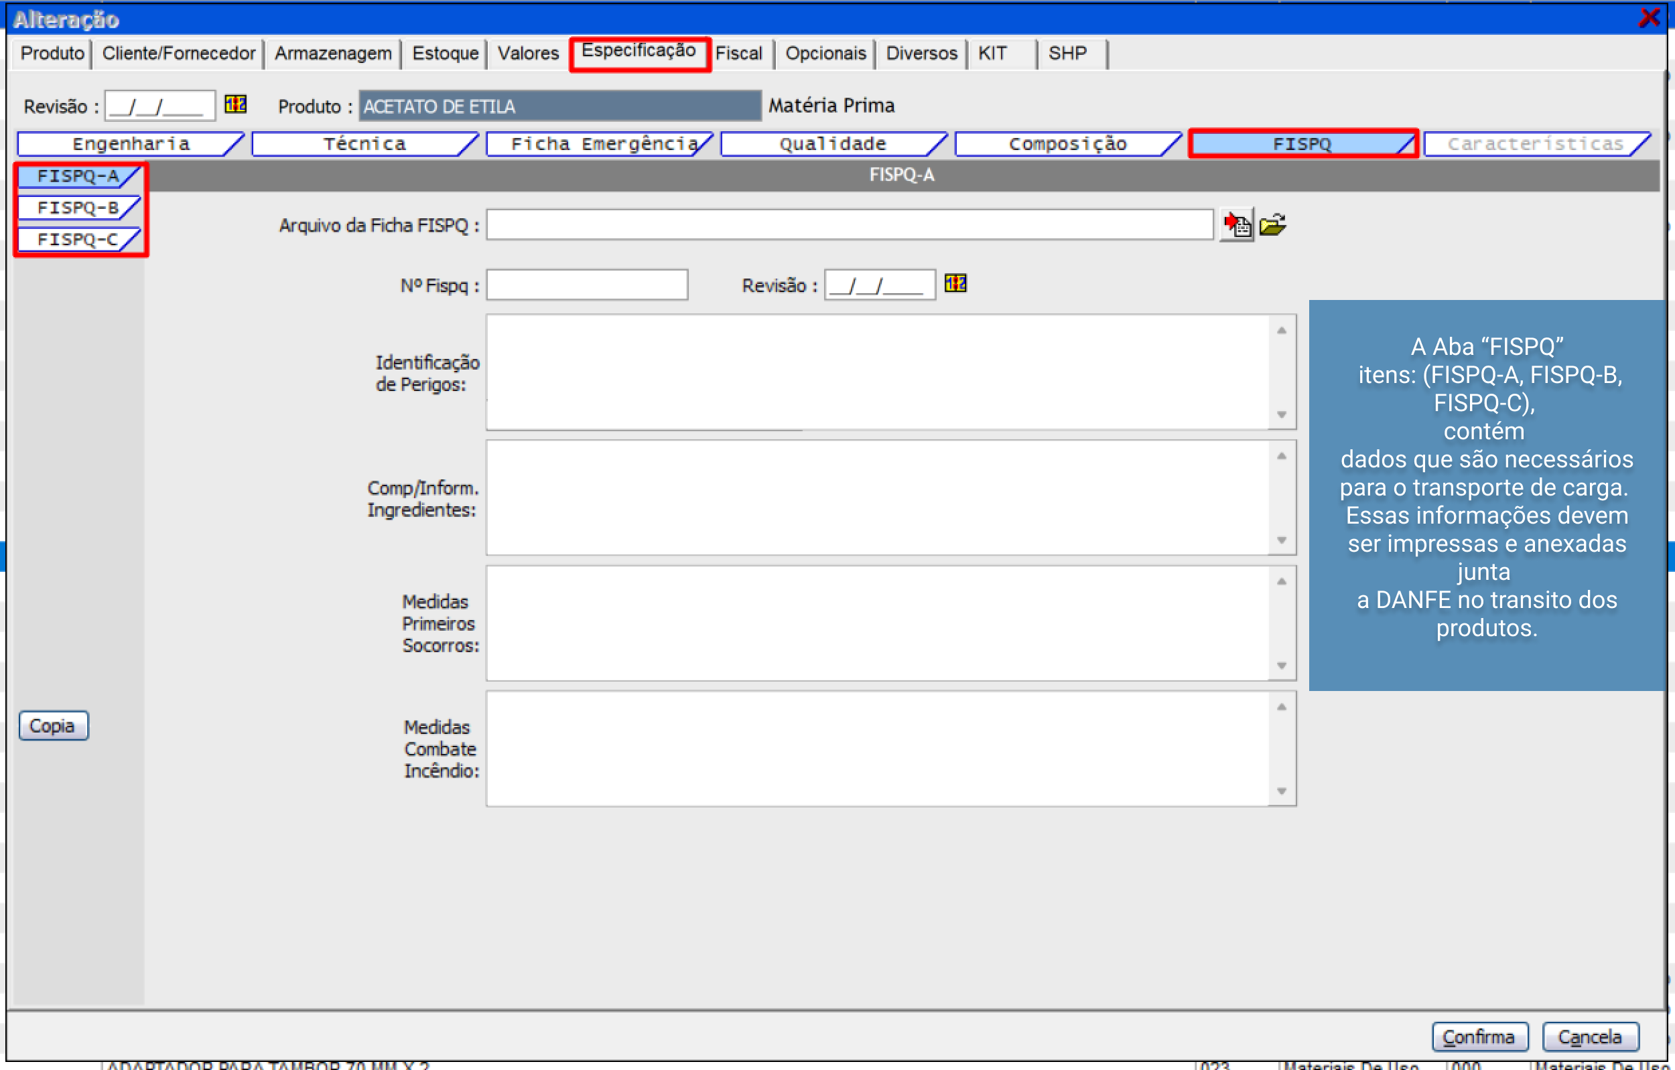
Task: Click the Copia button
Action: click(53, 725)
